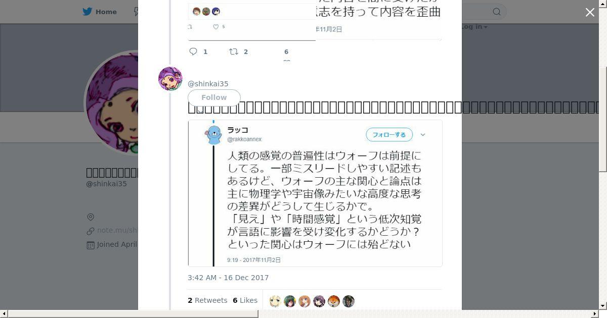Open the Log in dropdown

click(473, 27)
